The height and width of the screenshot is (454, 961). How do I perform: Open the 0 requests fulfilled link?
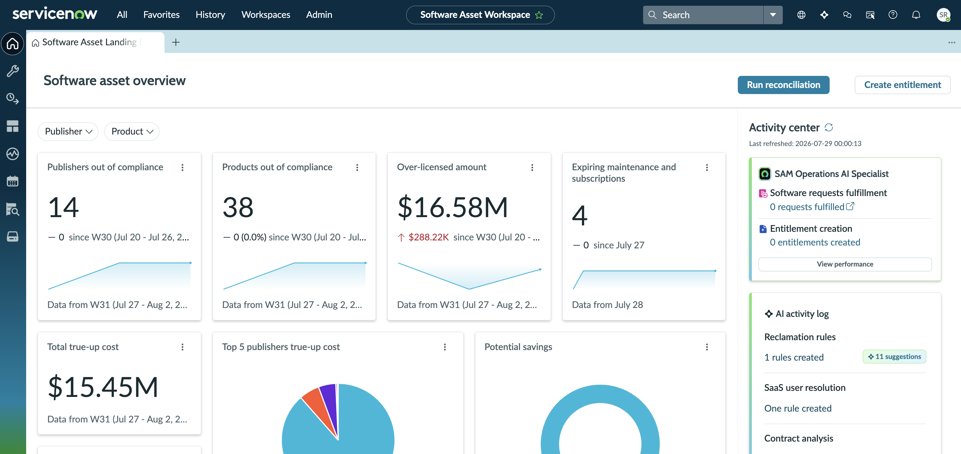pyautogui.click(x=807, y=207)
